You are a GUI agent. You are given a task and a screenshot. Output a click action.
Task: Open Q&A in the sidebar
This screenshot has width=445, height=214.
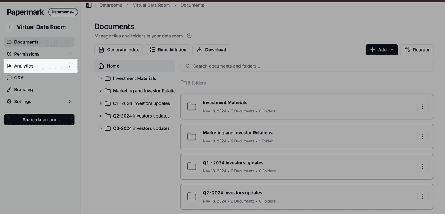pyautogui.click(x=39, y=78)
